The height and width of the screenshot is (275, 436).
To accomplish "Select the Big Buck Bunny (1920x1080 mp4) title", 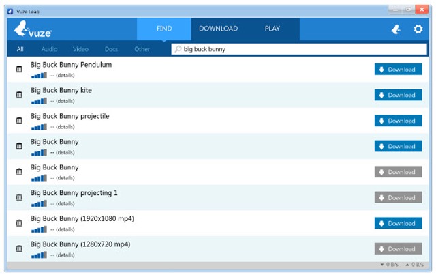I will (x=82, y=219).
